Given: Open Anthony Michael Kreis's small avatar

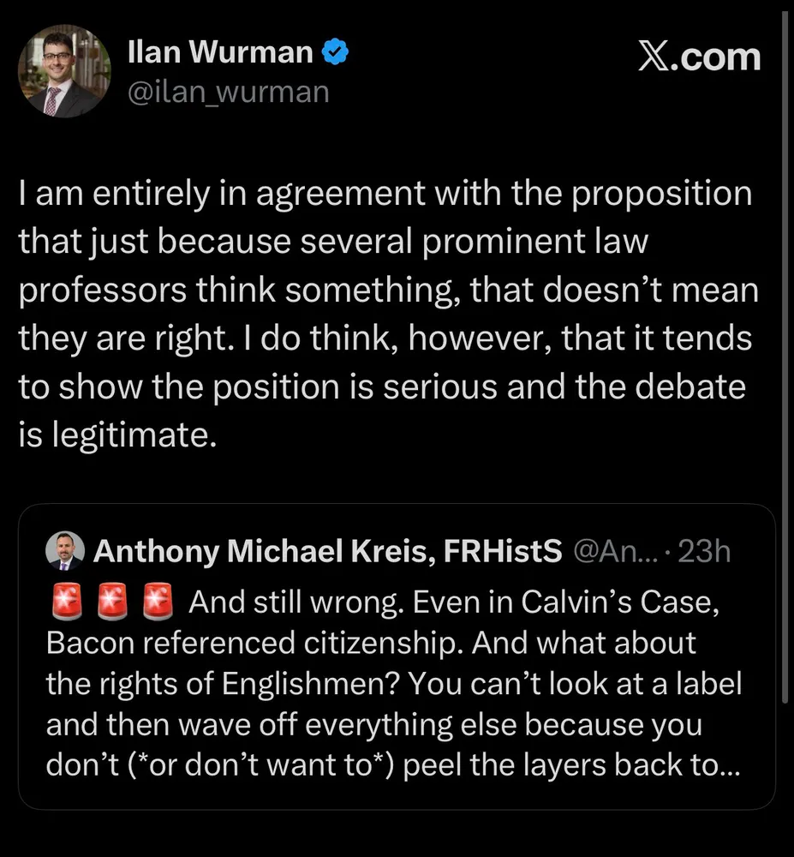Looking at the screenshot, I should point(64,551).
